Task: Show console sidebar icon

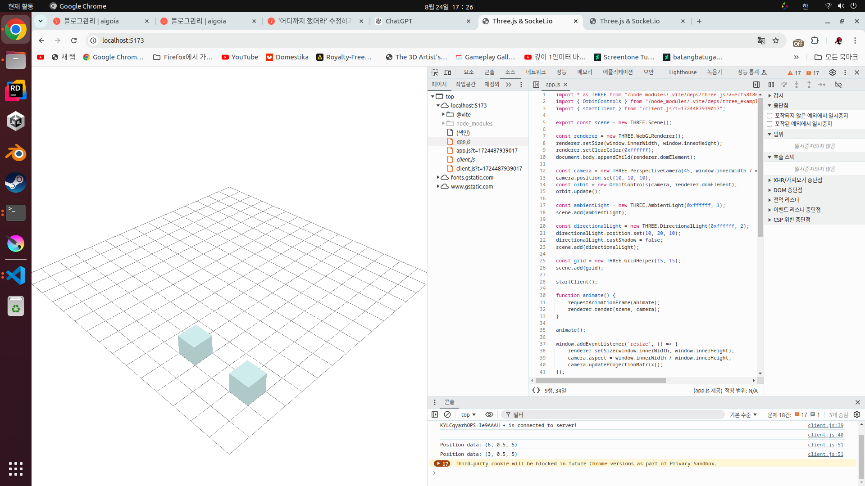Action: pyautogui.click(x=435, y=414)
